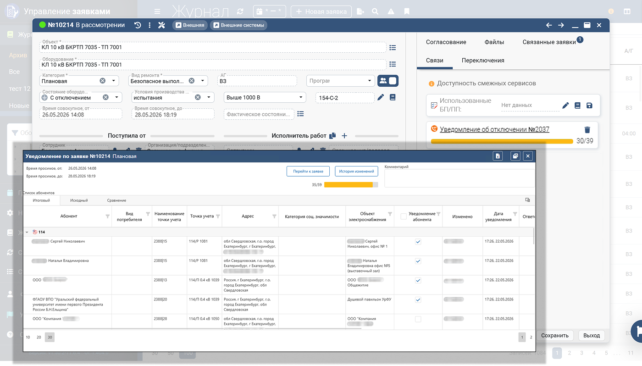Viewport: 642px width, 366px height.
Task: Delete the disconnection notification №2037 with the trash icon
Action: [x=587, y=130]
